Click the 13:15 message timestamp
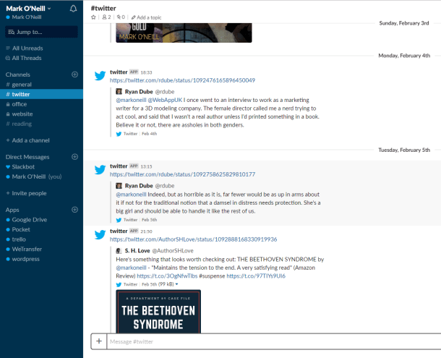441x358 pixels. [x=146, y=166]
